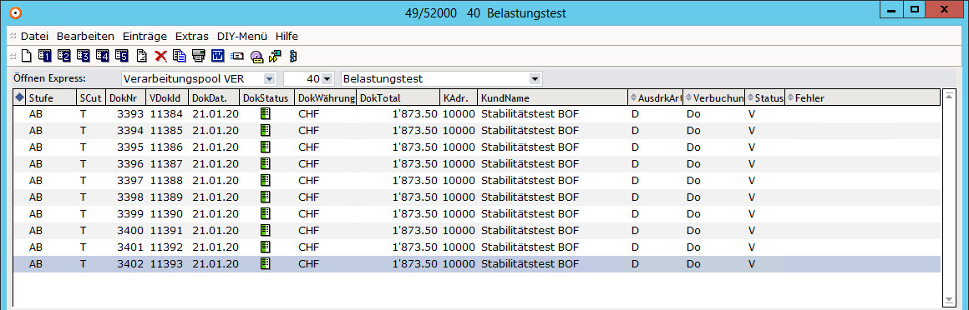
Task: Select VDokId cell 11390
Action: (x=167, y=213)
